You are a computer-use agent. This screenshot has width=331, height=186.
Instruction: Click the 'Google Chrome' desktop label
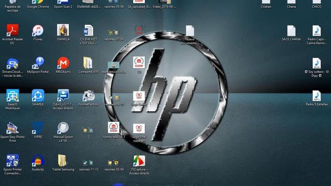pyautogui.click(x=38, y=7)
